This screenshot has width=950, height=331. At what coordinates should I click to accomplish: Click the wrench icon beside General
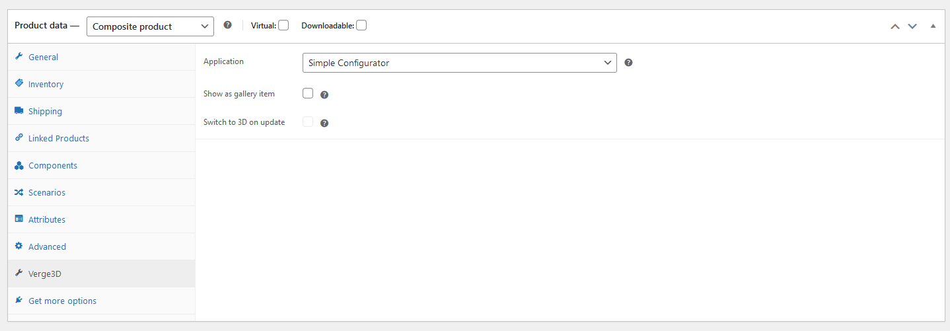click(18, 57)
